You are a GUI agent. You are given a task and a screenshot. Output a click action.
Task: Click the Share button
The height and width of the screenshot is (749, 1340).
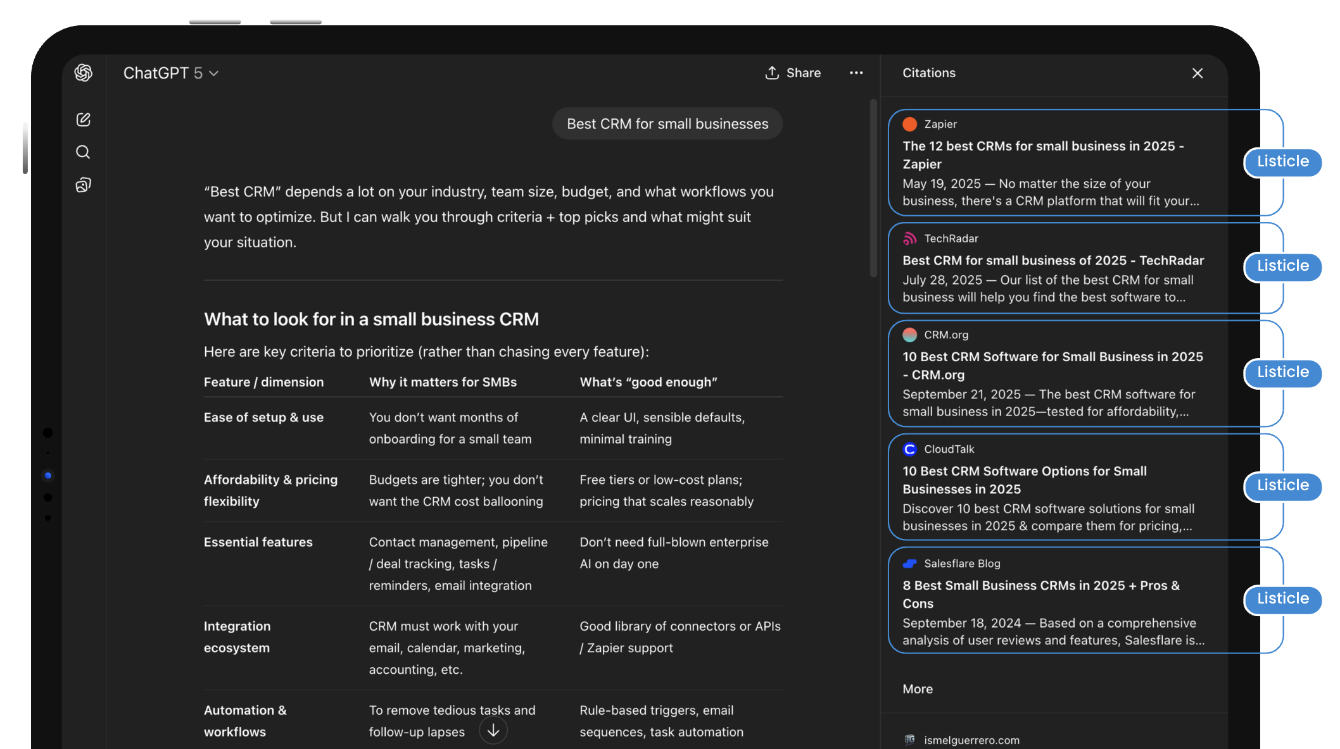pos(793,73)
